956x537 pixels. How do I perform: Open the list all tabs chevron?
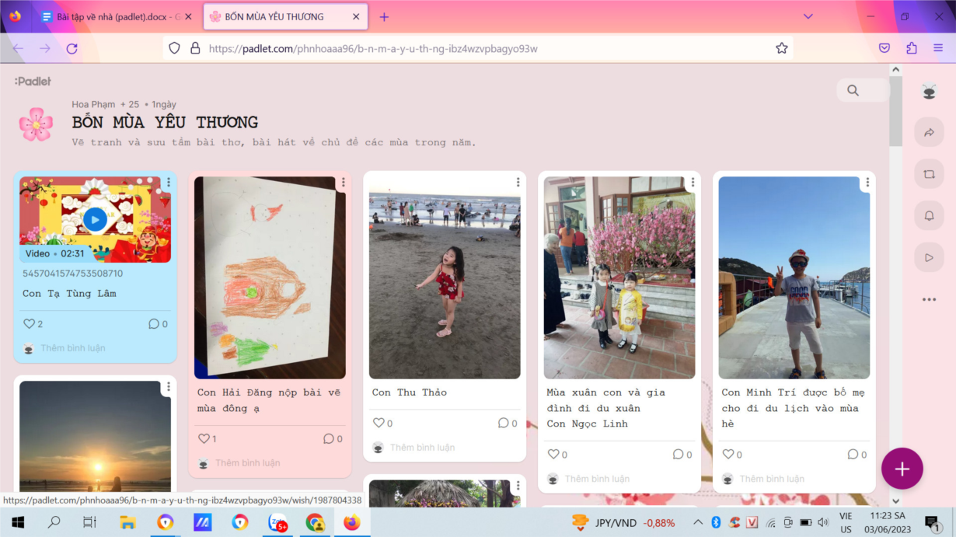tap(808, 16)
